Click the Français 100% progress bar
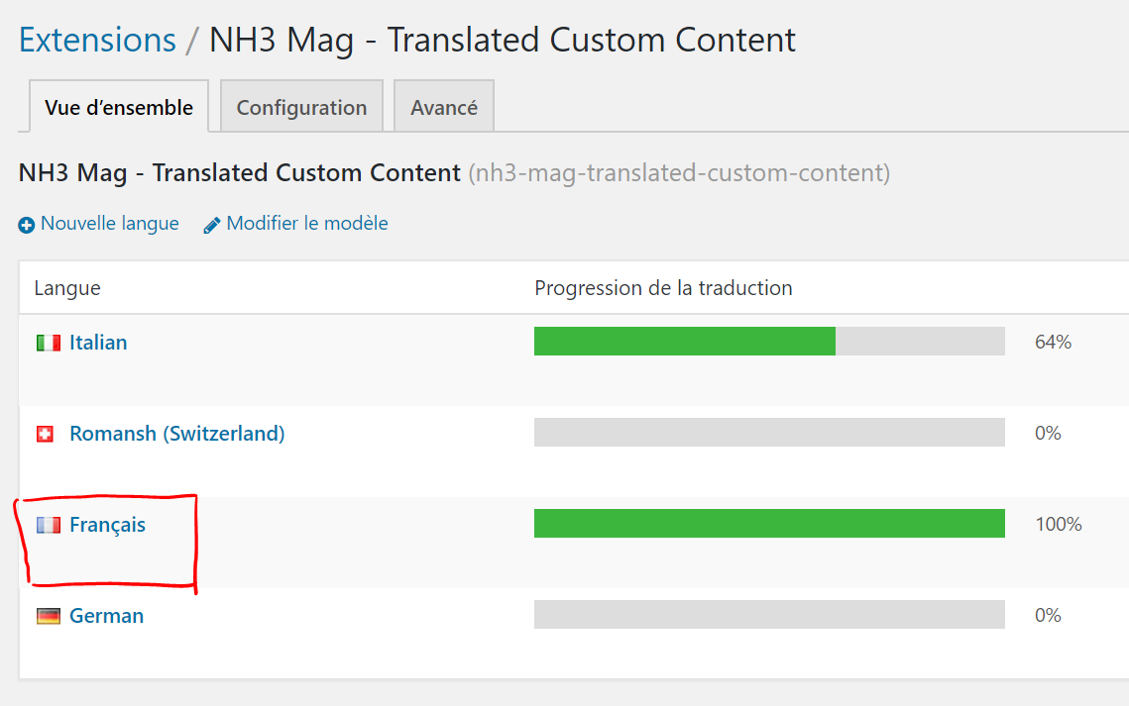Image resolution: width=1129 pixels, height=706 pixels. tap(769, 524)
